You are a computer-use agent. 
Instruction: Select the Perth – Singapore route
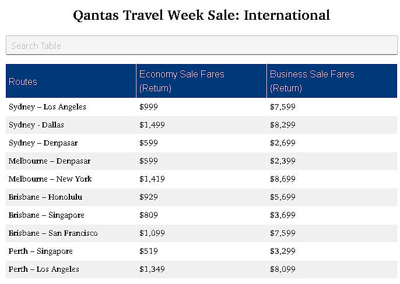(x=41, y=251)
